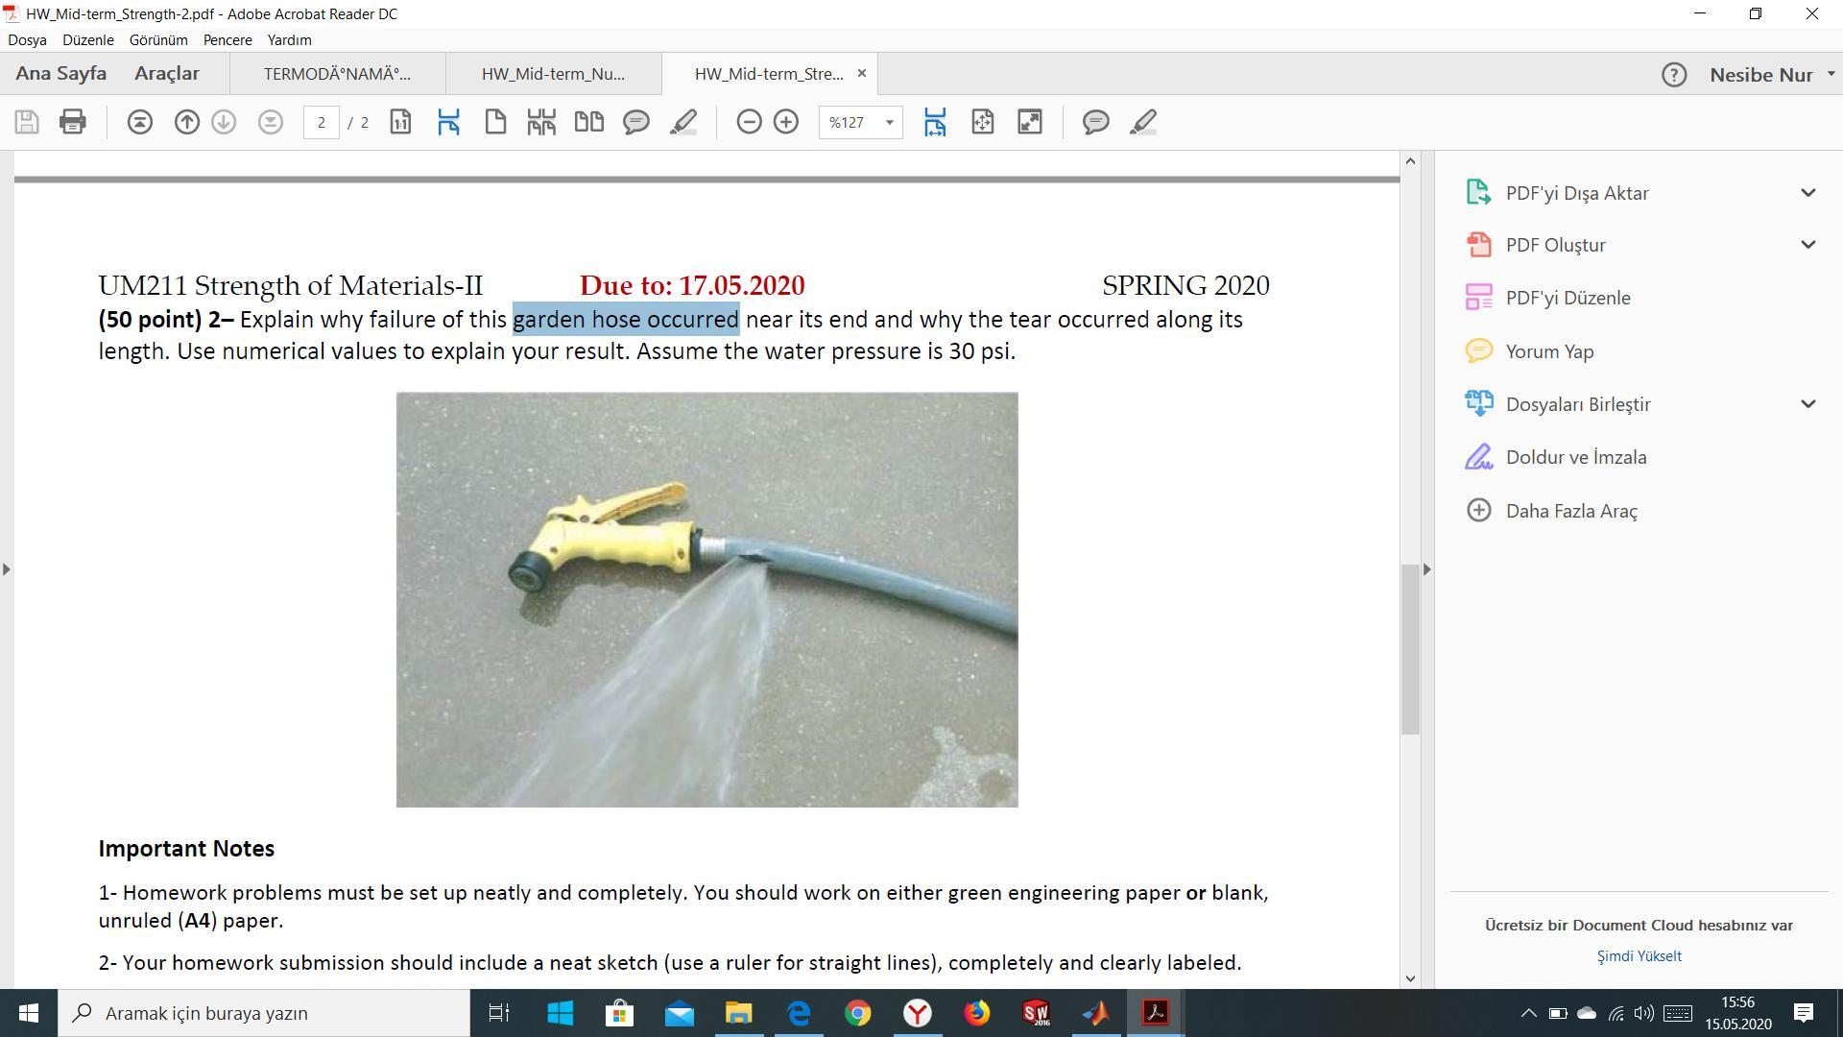Open Doldur ve İmzala tool
The width and height of the screenshot is (1843, 1037).
click(x=1575, y=457)
